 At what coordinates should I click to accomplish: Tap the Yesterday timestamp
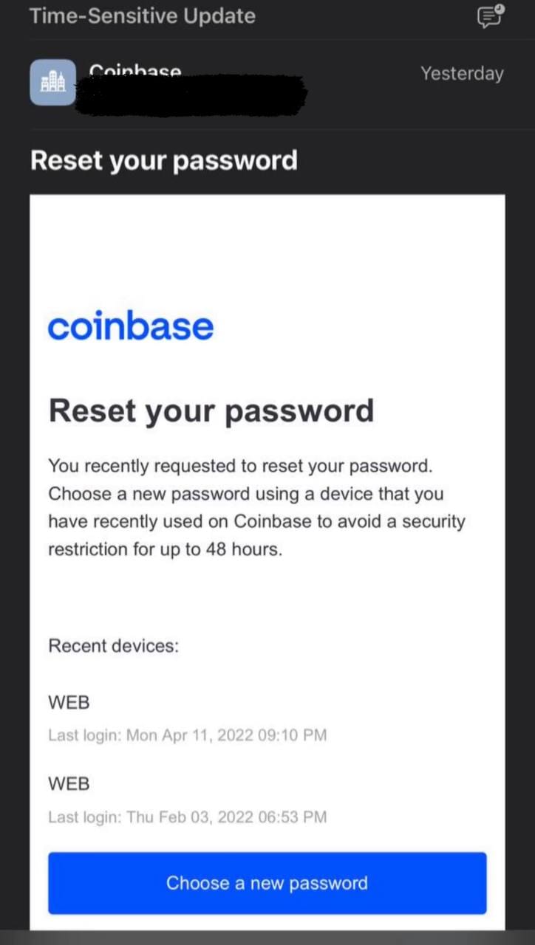pyautogui.click(x=462, y=73)
